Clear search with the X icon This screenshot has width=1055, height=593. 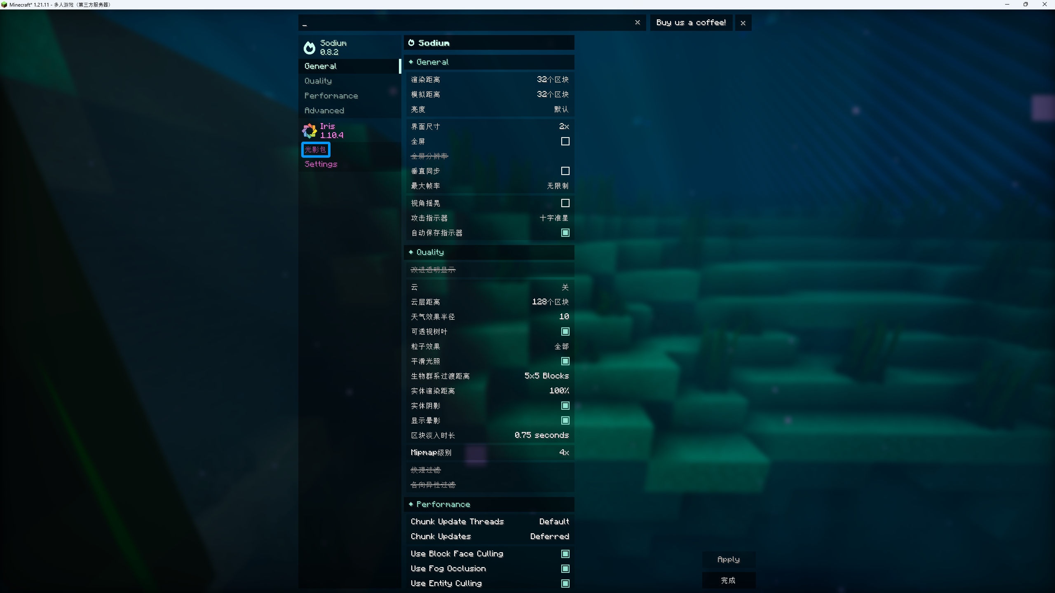point(638,23)
